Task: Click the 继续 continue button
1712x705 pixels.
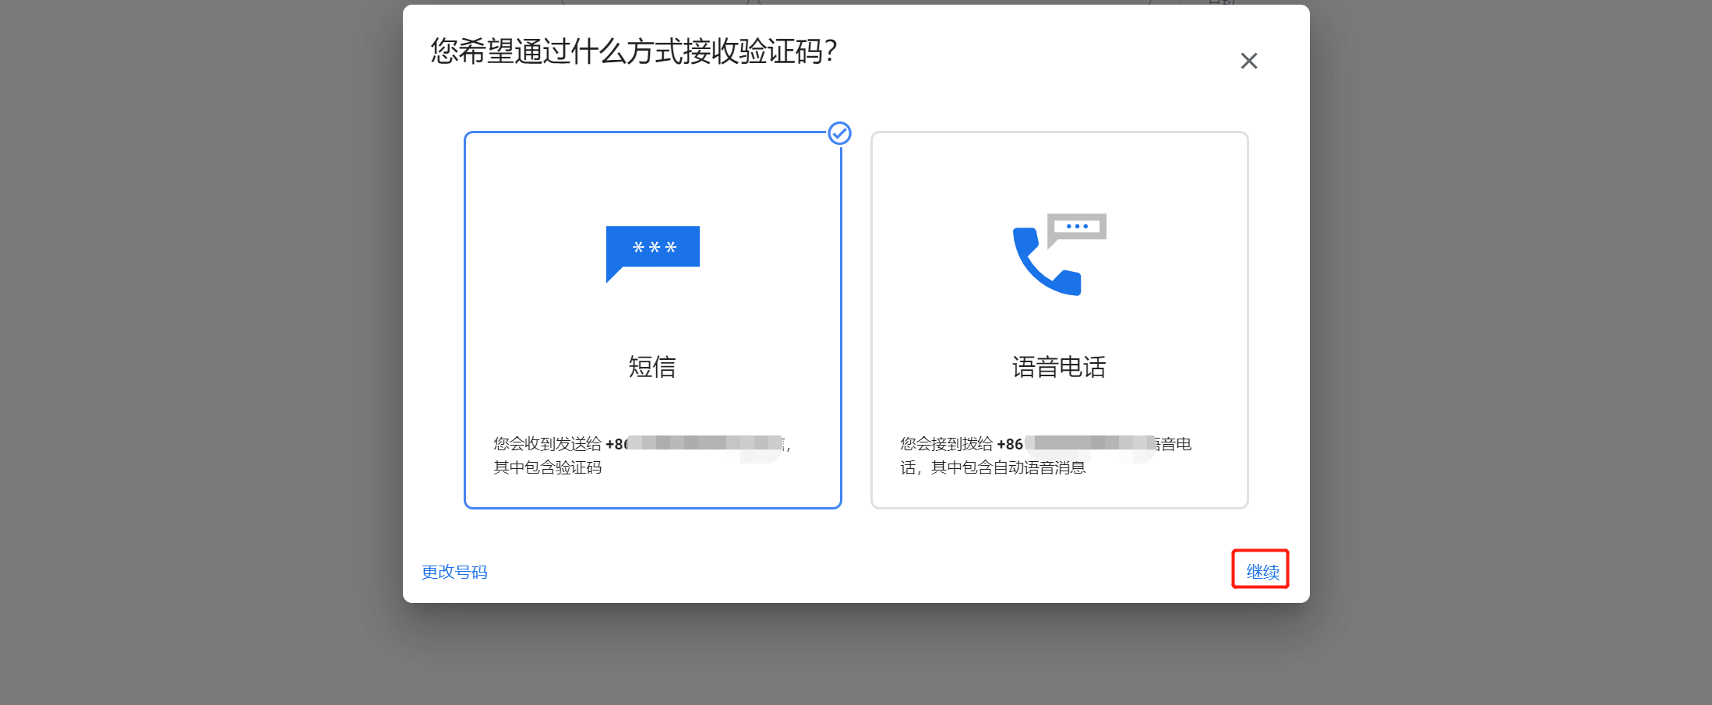Action: [x=1262, y=572]
